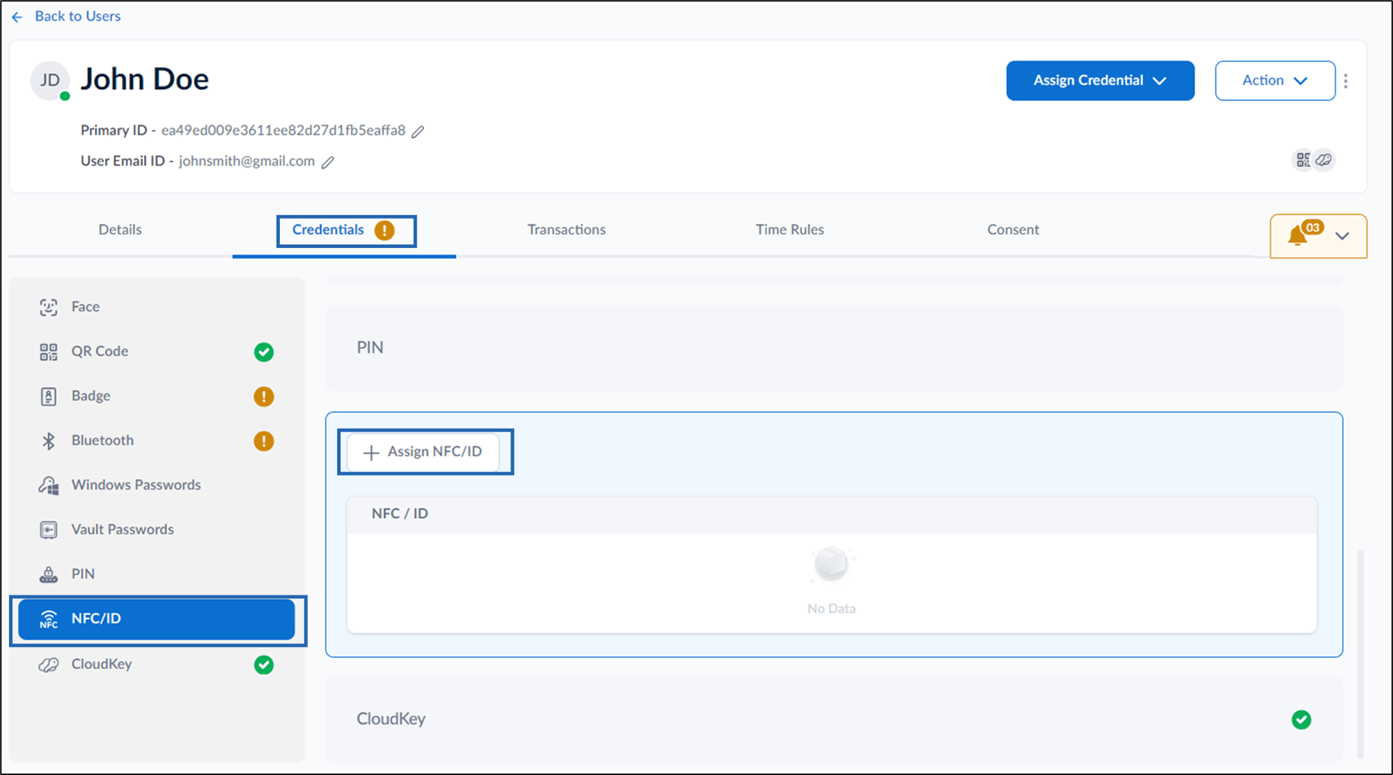Click the green check in CloudKey panel
The height and width of the screenshot is (775, 1393).
point(1301,719)
